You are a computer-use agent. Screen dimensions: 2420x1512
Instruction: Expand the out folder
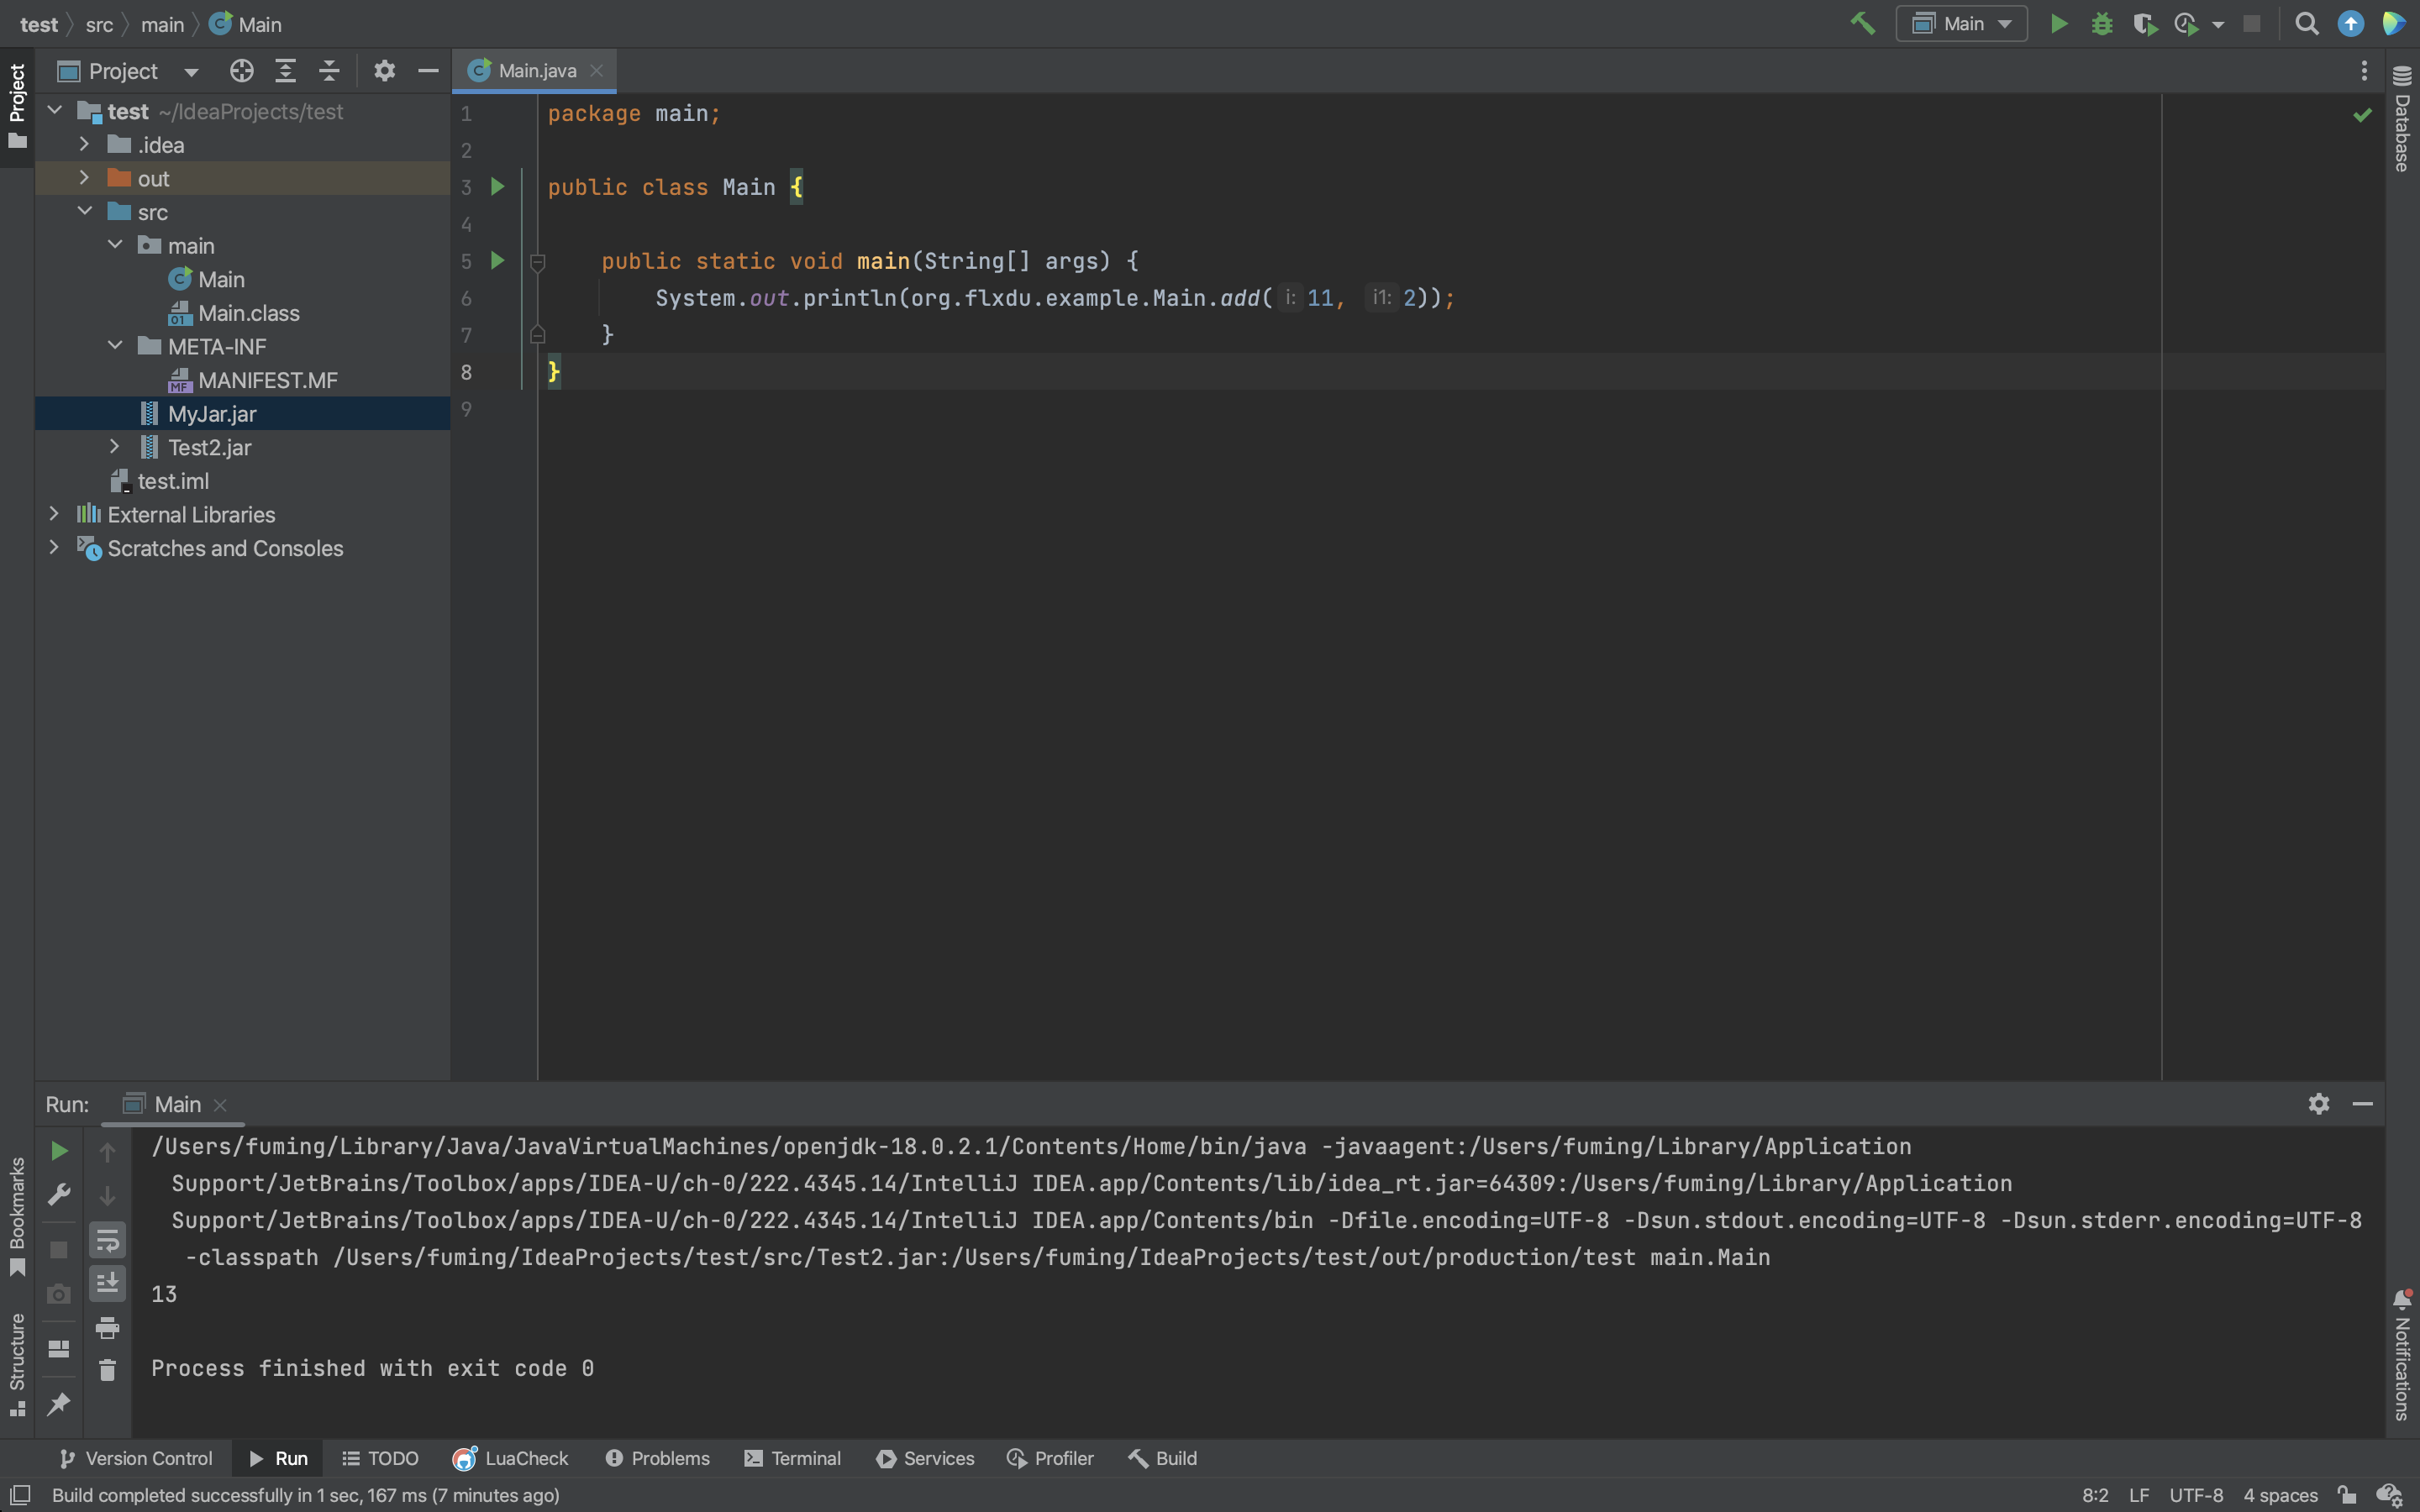85,178
